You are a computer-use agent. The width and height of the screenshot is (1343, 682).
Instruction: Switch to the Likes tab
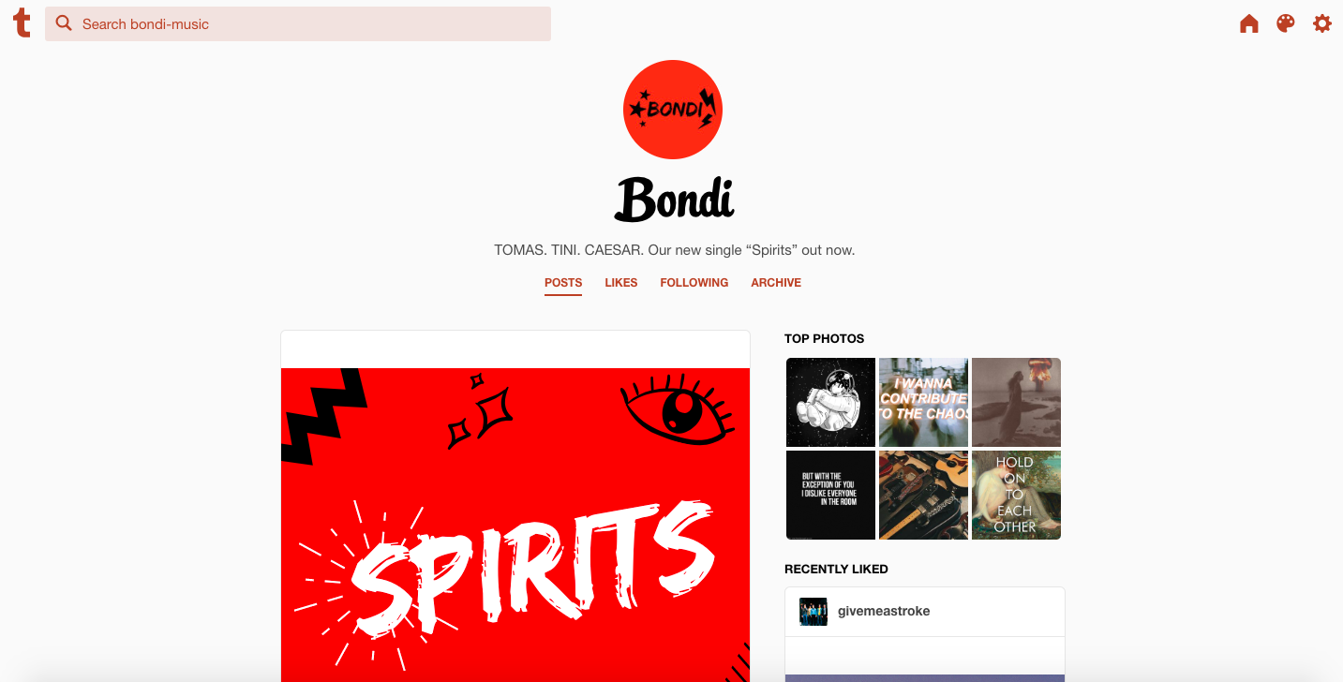[620, 283]
